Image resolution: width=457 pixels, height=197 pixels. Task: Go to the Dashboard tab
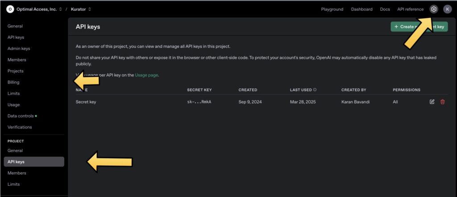[x=361, y=9]
